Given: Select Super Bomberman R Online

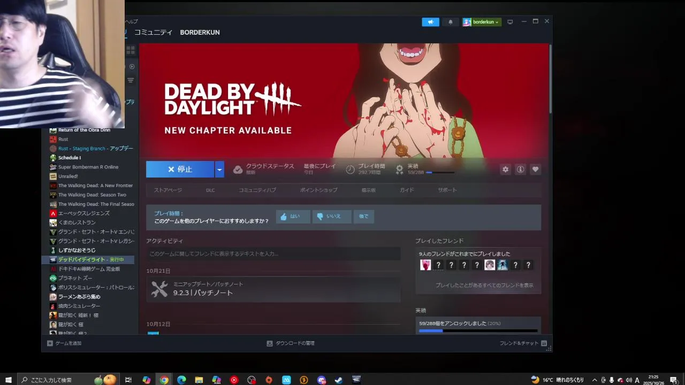Looking at the screenshot, I should (x=88, y=167).
